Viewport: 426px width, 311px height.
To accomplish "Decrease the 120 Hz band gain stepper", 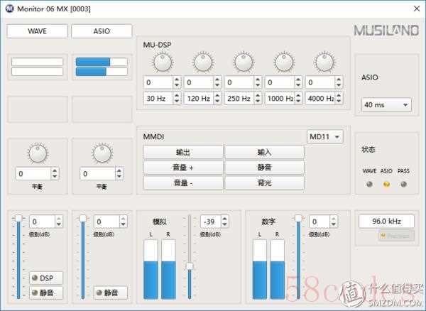I will 217,85.
